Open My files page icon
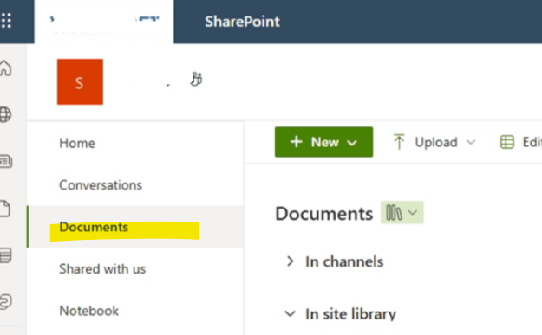 (5, 209)
